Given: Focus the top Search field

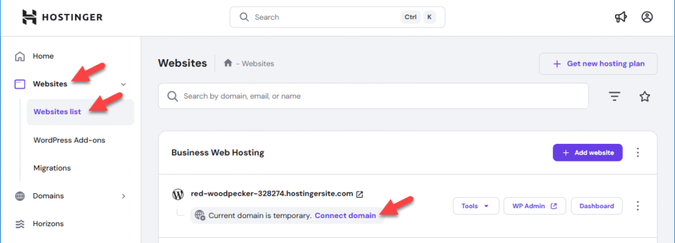Looking at the screenshot, I should coord(337,17).
